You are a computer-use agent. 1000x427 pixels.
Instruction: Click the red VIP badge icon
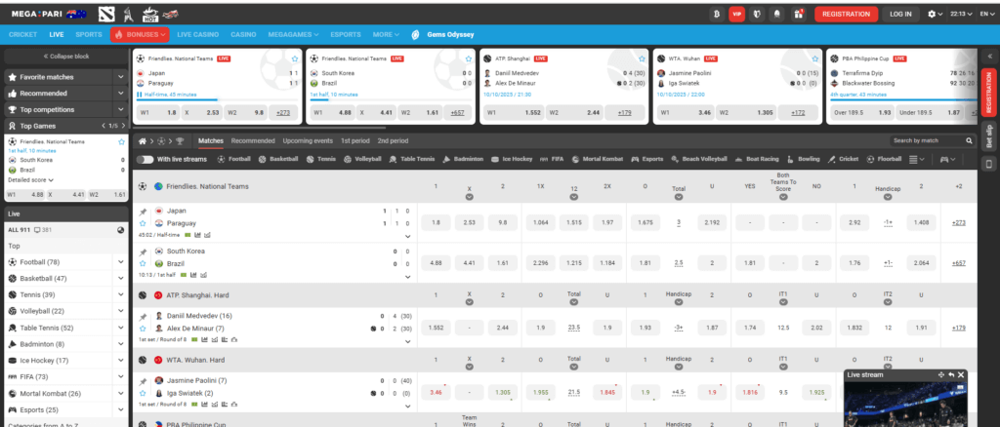(x=737, y=14)
